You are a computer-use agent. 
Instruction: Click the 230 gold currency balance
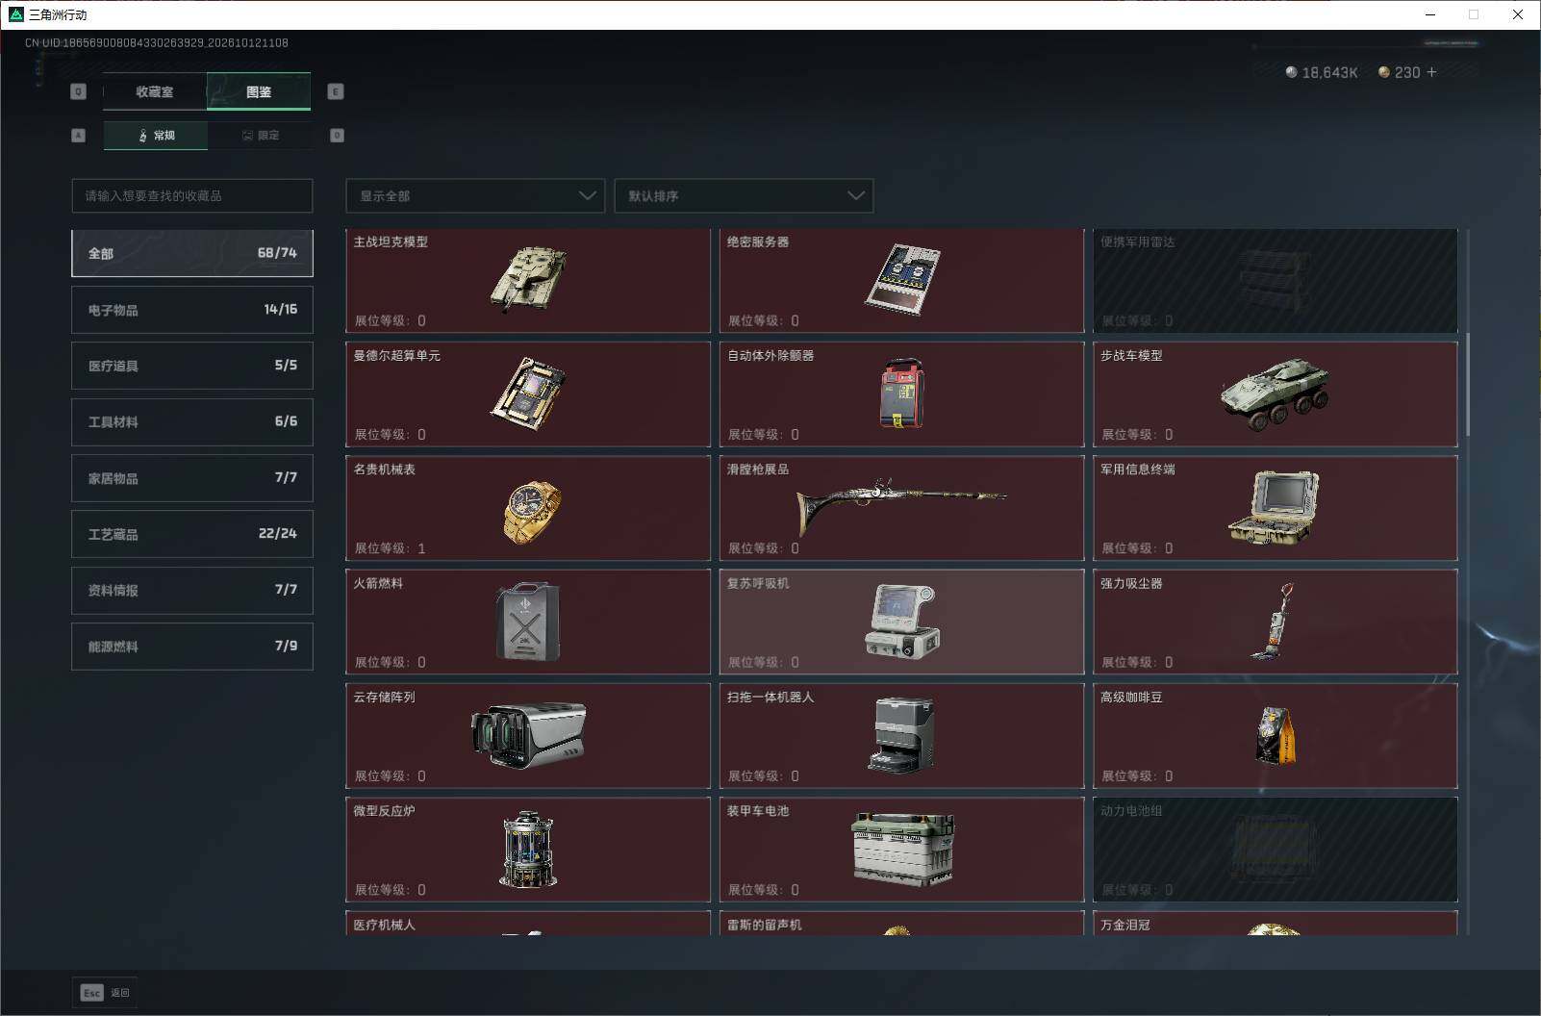[x=1399, y=72]
